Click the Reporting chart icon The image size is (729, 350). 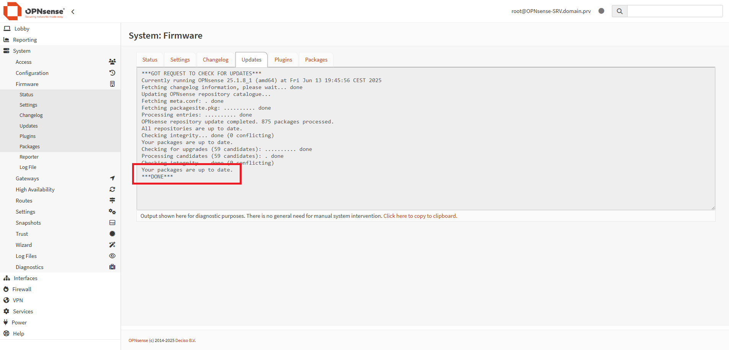coord(6,40)
